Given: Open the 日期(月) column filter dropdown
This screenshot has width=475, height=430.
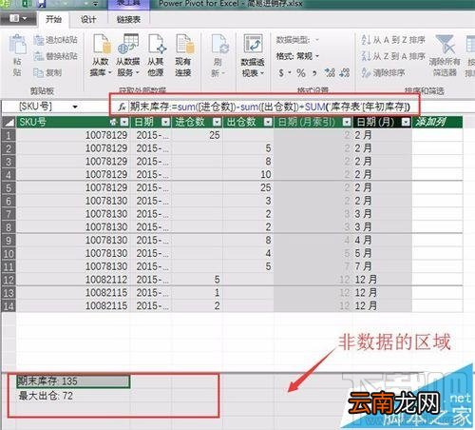Looking at the screenshot, I should click(x=406, y=122).
